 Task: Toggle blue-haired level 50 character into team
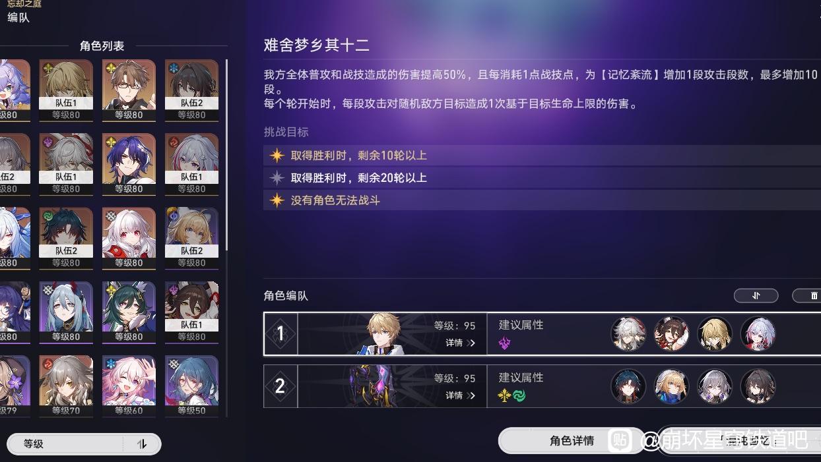tap(191, 386)
